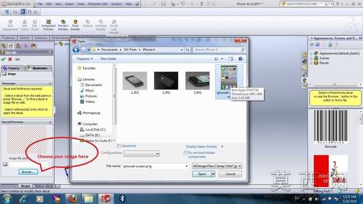Click the arrow beside the Open button

click(x=213, y=174)
